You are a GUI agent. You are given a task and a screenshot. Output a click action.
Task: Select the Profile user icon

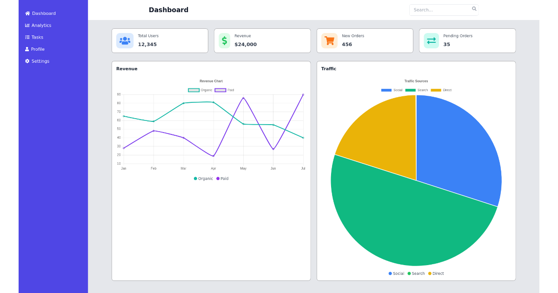click(x=27, y=49)
